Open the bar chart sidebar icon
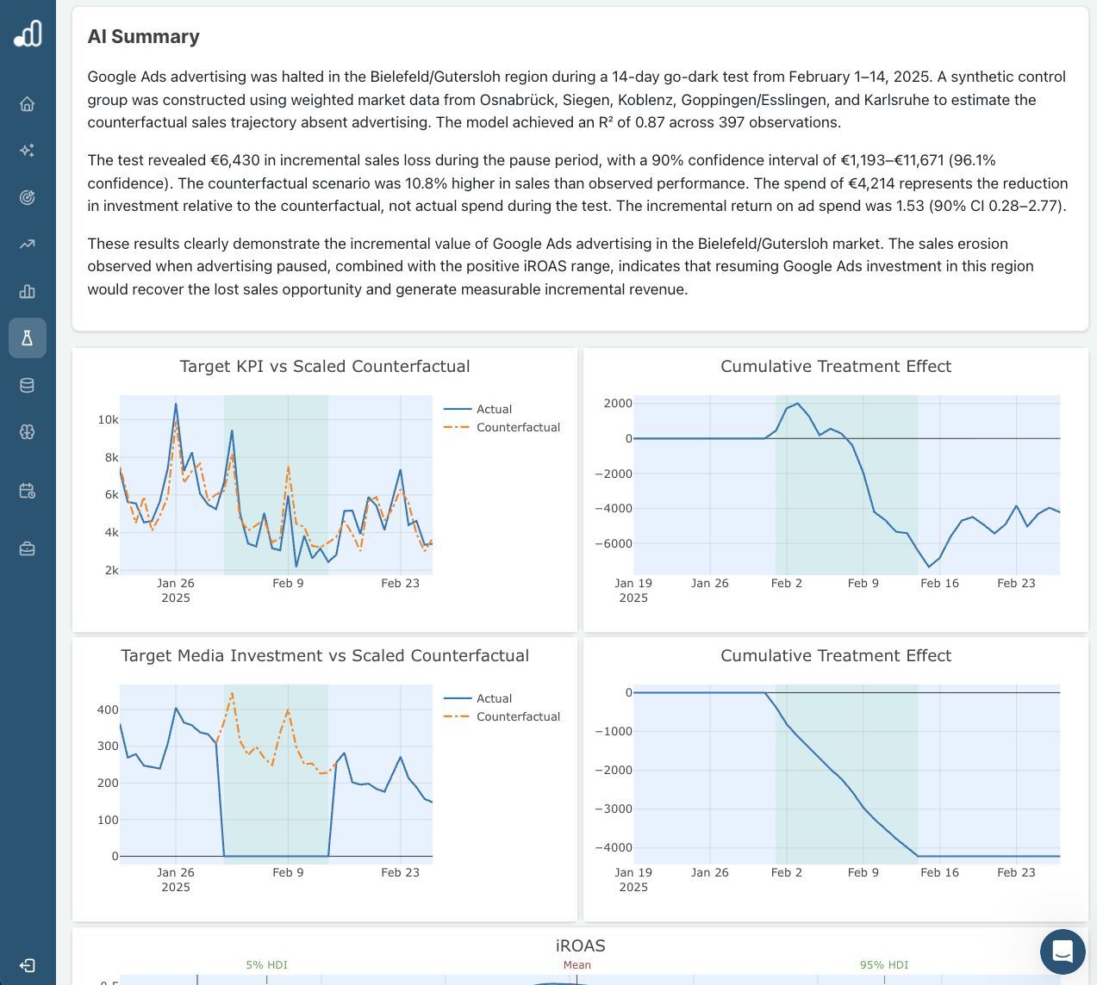1097x985 pixels. tap(28, 291)
